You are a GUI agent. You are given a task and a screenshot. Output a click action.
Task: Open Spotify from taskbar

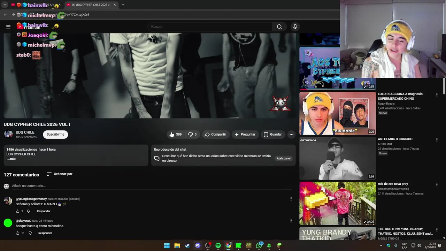click(x=218, y=245)
